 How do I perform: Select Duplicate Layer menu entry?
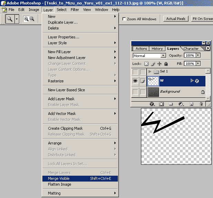click(80, 22)
